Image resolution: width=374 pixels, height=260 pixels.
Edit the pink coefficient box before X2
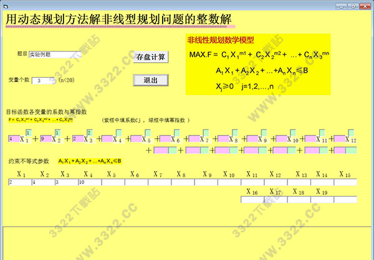(x=46, y=139)
